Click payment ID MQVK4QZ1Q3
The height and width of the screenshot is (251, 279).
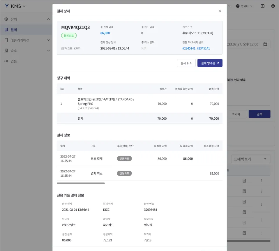point(75,27)
